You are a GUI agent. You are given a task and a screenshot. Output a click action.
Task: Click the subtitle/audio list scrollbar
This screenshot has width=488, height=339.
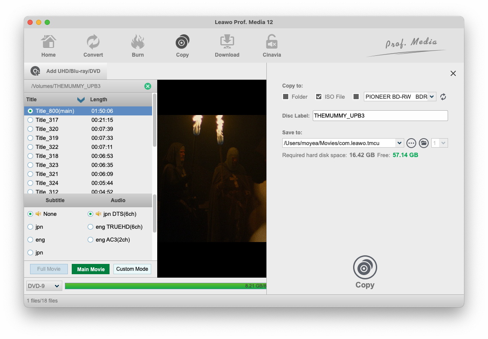[x=154, y=214]
